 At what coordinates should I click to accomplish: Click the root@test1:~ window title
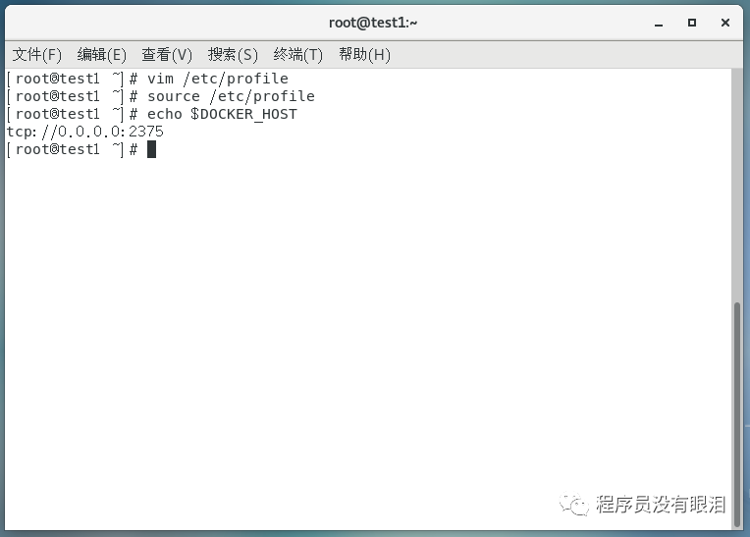[x=373, y=23]
